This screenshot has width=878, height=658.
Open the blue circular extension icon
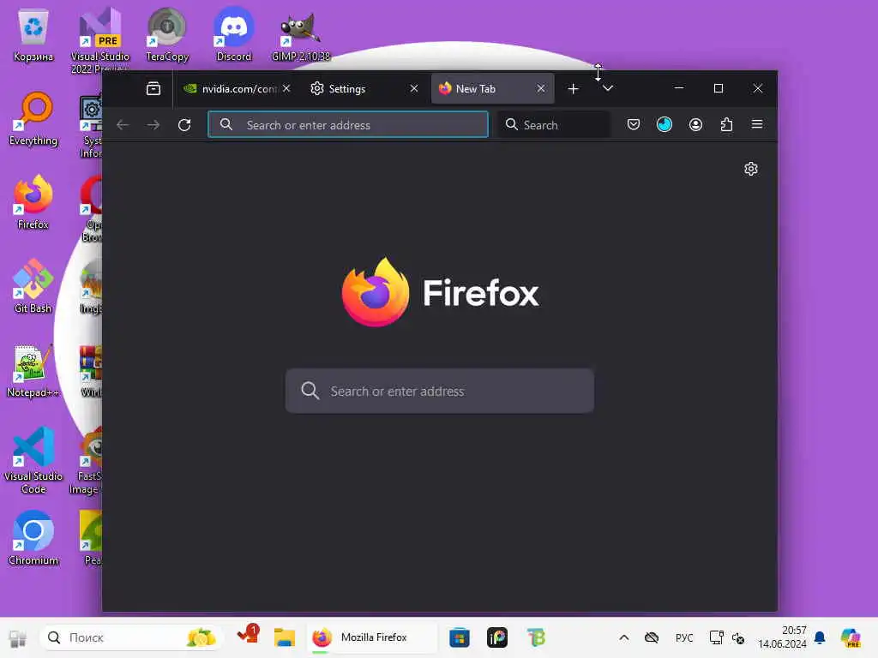point(665,124)
